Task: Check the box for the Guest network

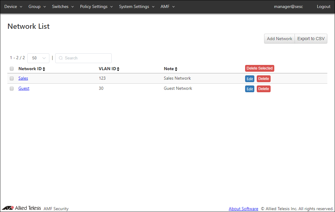Action: [x=12, y=89]
